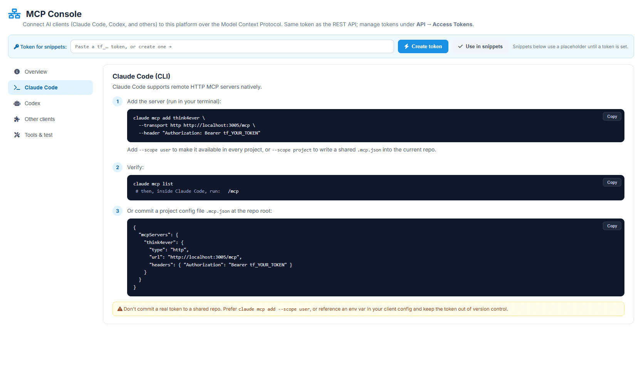This screenshot has height=385, width=641.
Task: Click the Create token button
Action: click(x=423, y=46)
